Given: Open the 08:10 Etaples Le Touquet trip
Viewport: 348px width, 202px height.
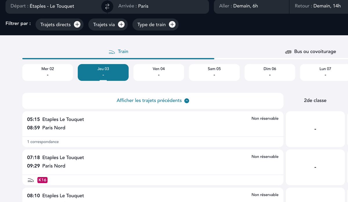Looking at the screenshot, I should pos(153,195).
